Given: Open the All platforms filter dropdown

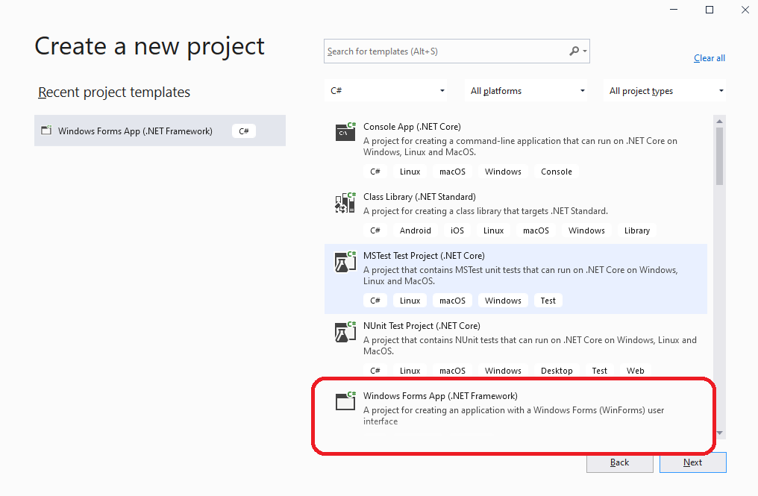Looking at the screenshot, I should pyautogui.click(x=526, y=90).
